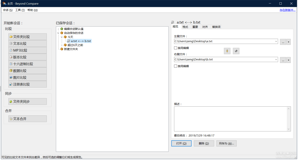
Task: Start 文本合并 text merge session
Action: [28, 119]
